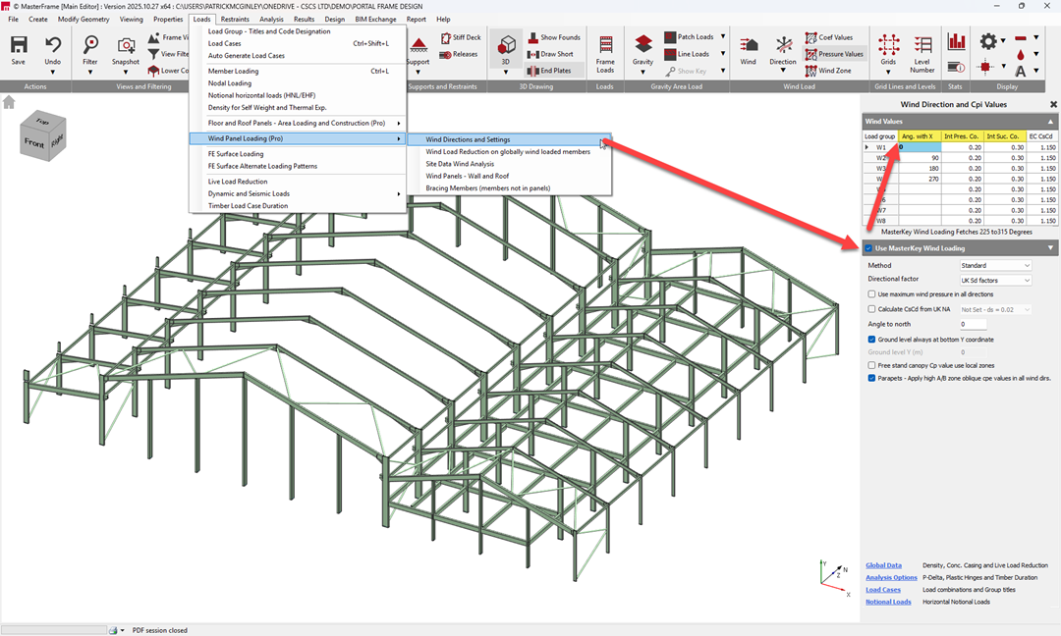This screenshot has width=1061, height=636.
Task: Open the Global Data link
Action: pos(884,565)
